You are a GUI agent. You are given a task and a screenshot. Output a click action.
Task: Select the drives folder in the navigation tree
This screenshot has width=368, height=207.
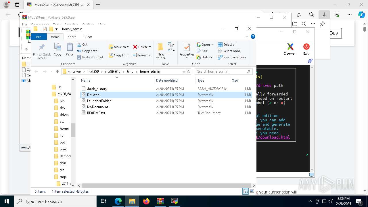click(62, 115)
